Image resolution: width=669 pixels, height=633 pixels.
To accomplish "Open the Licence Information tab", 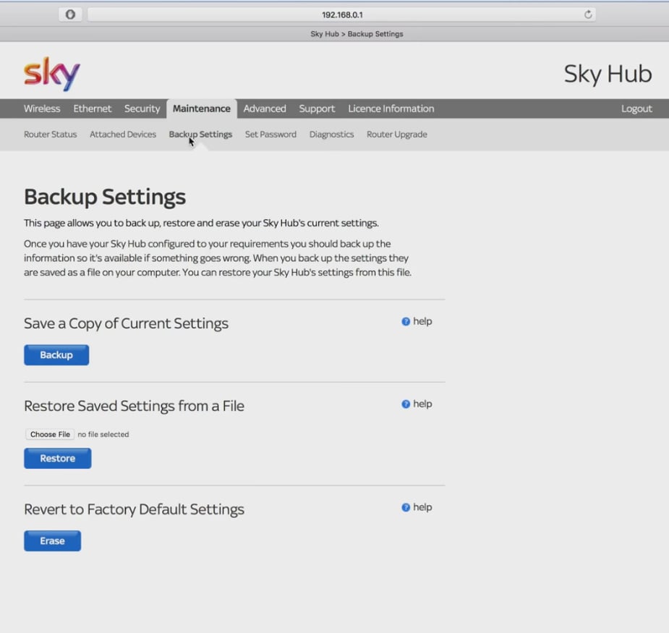I will tap(391, 109).
